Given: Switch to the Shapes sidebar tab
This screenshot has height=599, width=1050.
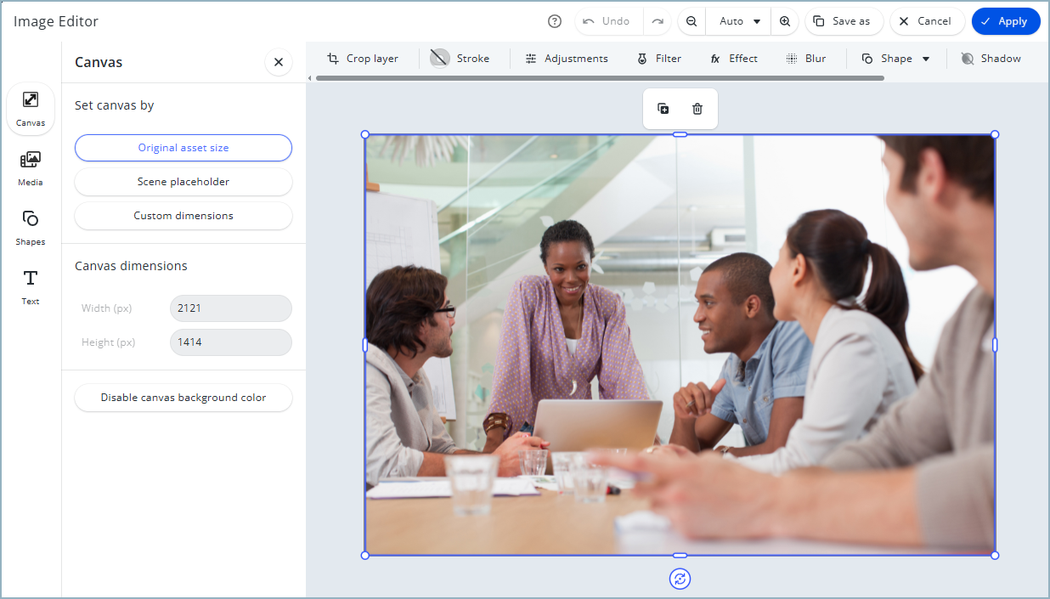Looking at the screenshot, I should tap(31, 228).
